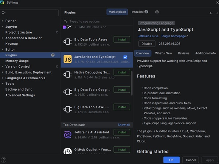Expand the Version Control tree node

click(3, 66)
